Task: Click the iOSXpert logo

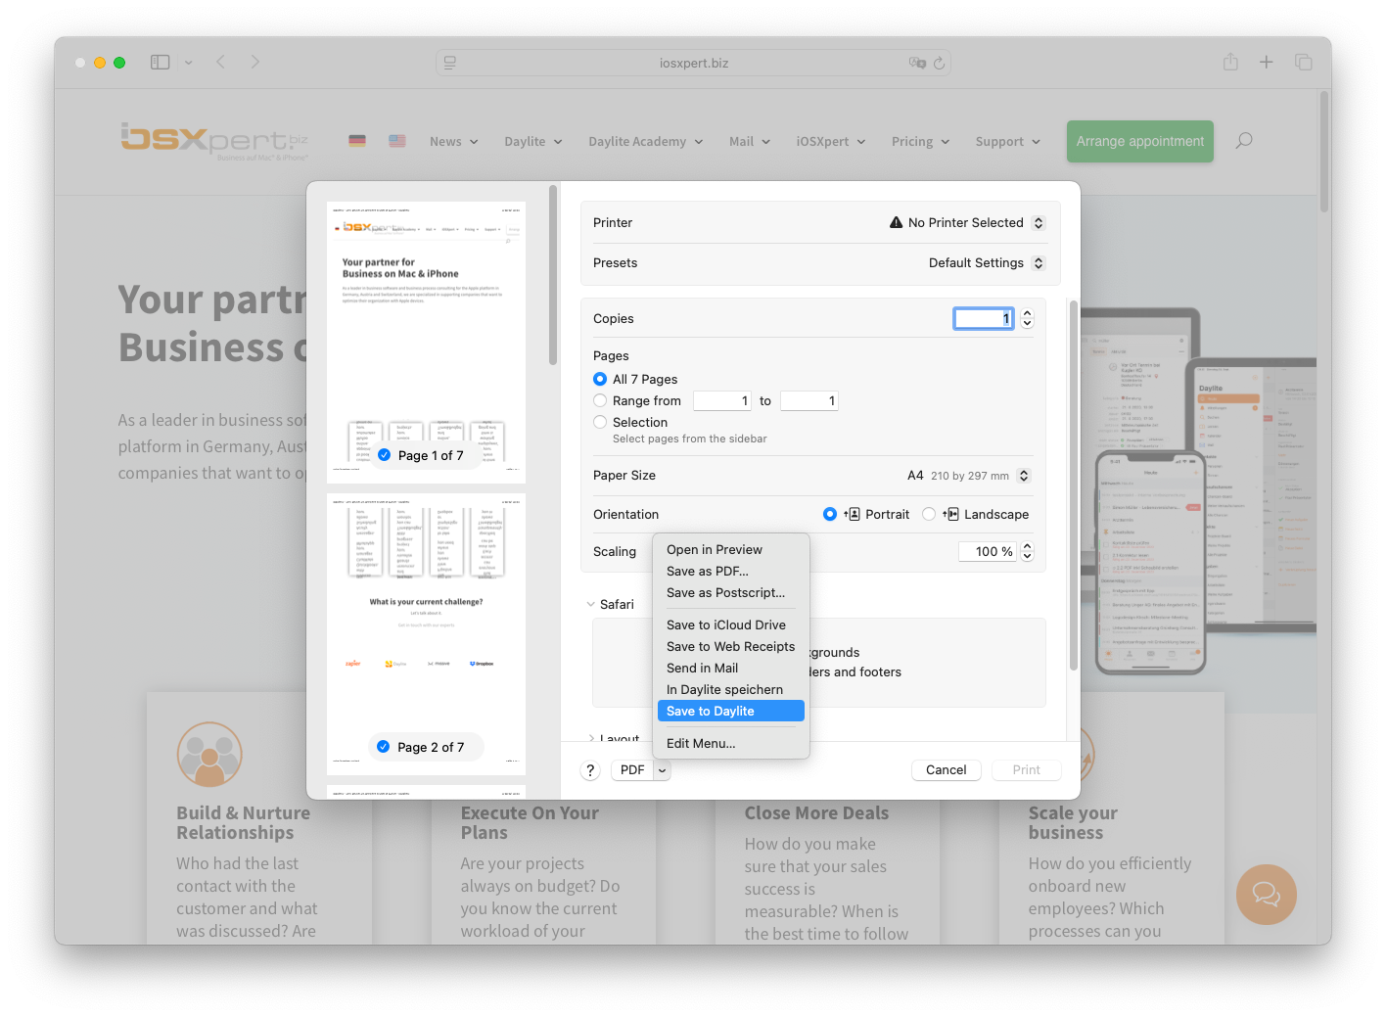Action: click(214, 141)
